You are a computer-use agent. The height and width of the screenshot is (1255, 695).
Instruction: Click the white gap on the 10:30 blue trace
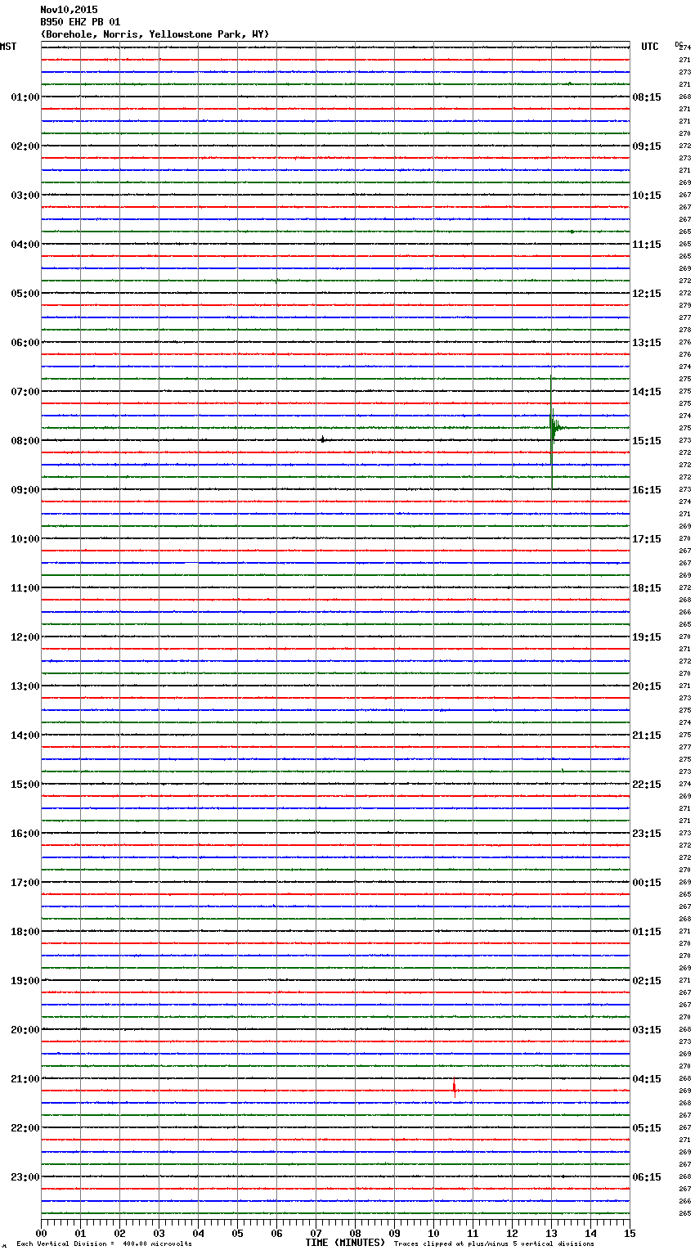191,563
